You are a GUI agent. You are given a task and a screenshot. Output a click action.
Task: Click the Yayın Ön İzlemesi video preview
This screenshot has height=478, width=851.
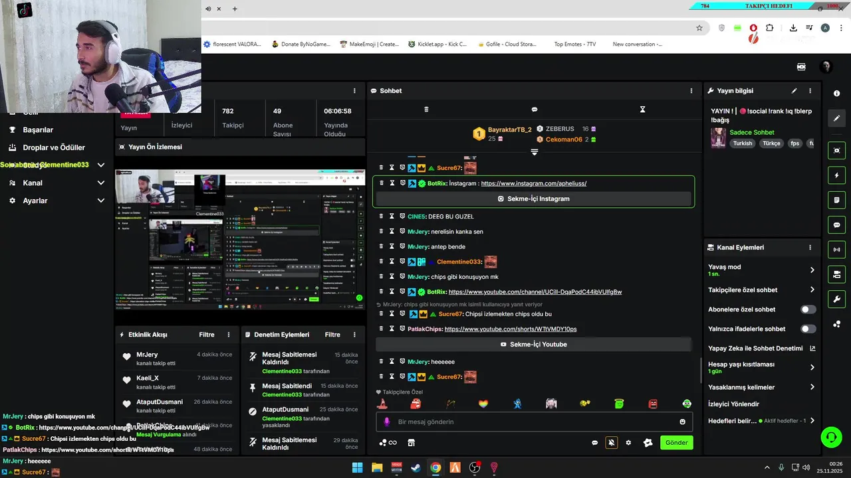241,240
